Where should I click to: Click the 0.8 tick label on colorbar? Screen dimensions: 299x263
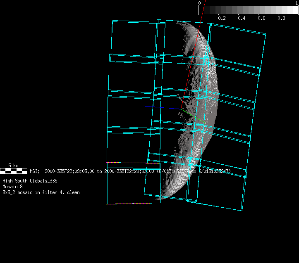pos(281,18)
